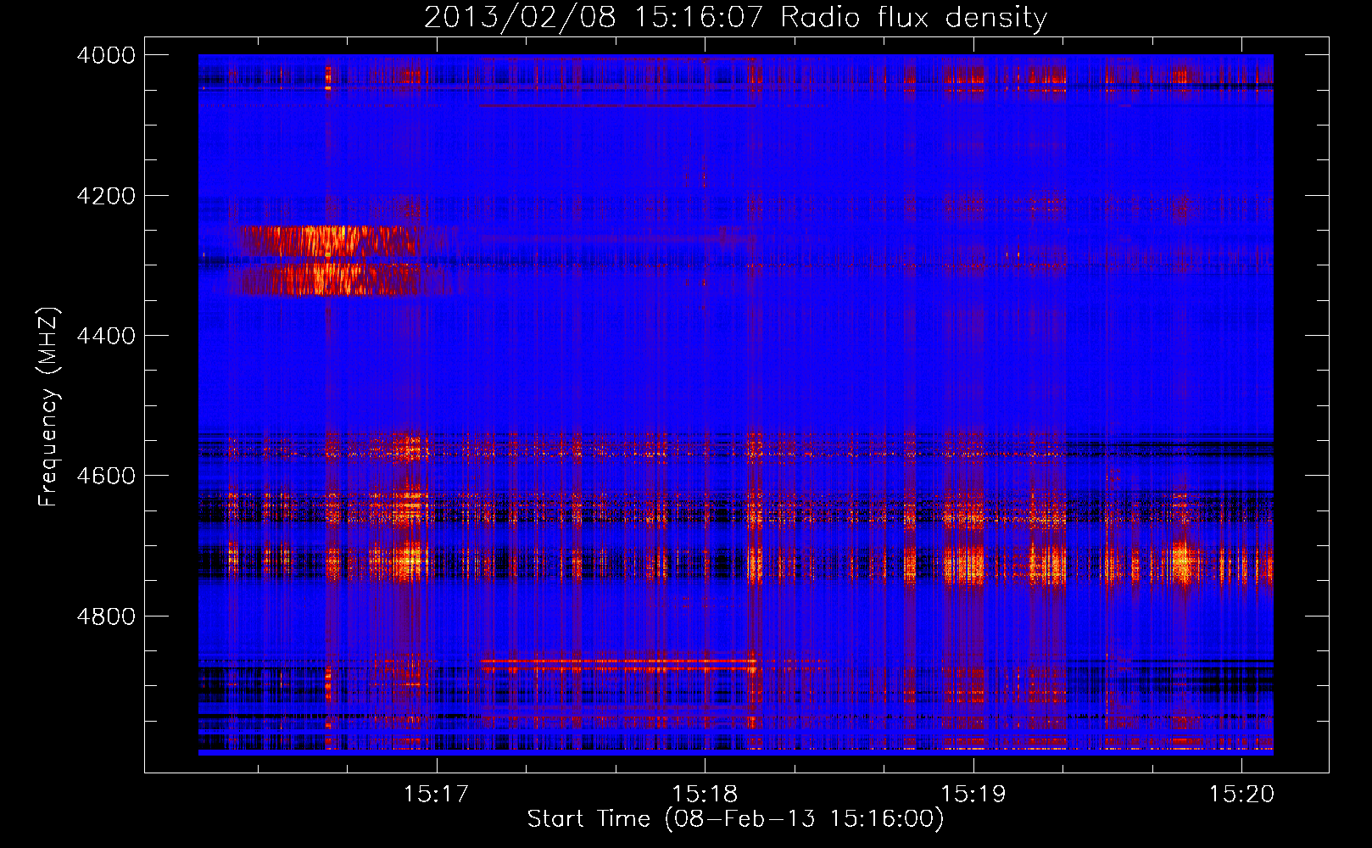
Task: Click the 4000 frequency axis label
Action: click(x=106, y=56)
